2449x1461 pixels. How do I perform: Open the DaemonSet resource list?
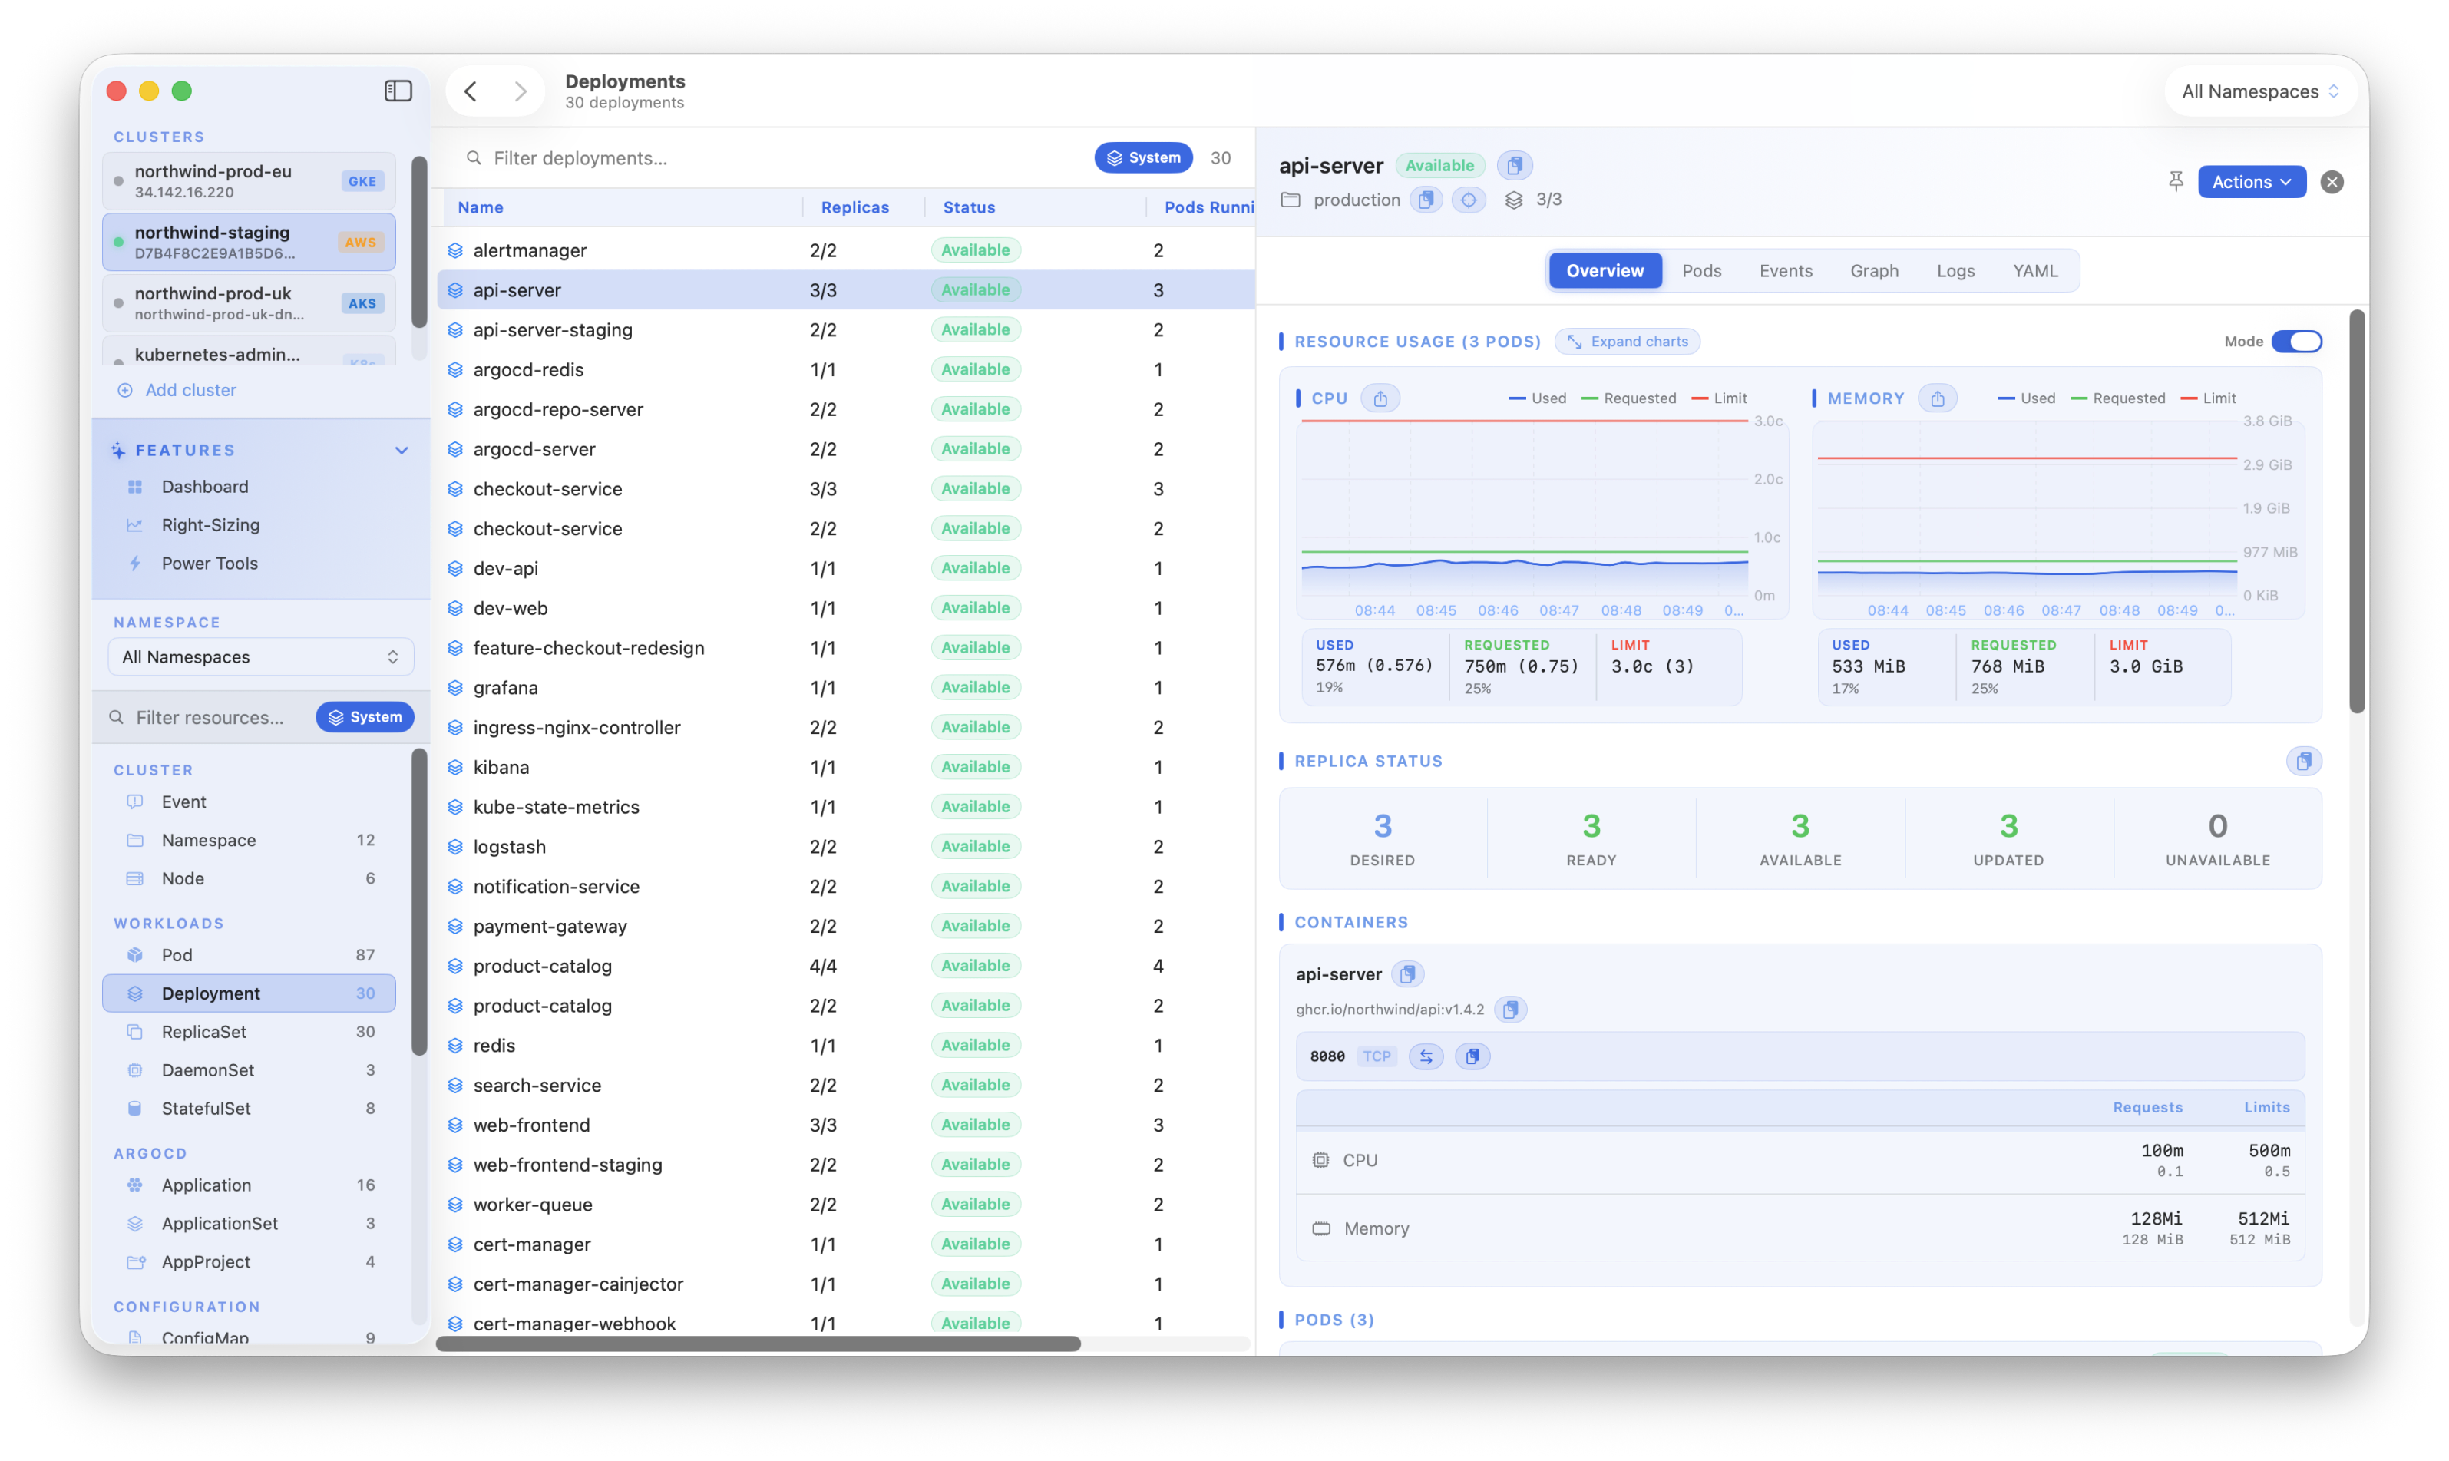pos(249,1070)
